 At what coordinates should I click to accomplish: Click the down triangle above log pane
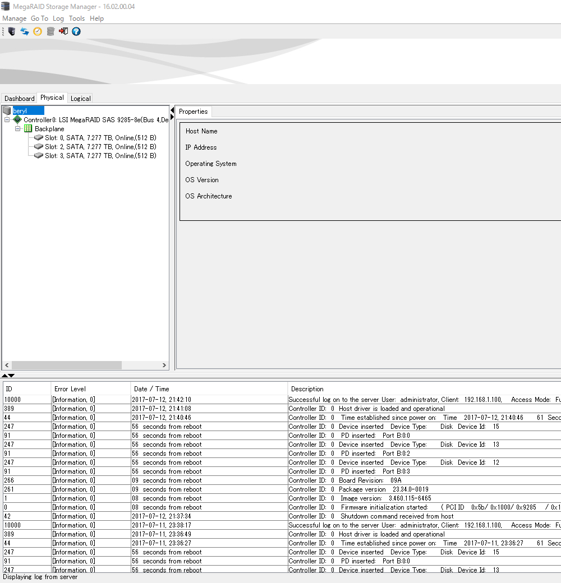[12, 376]
